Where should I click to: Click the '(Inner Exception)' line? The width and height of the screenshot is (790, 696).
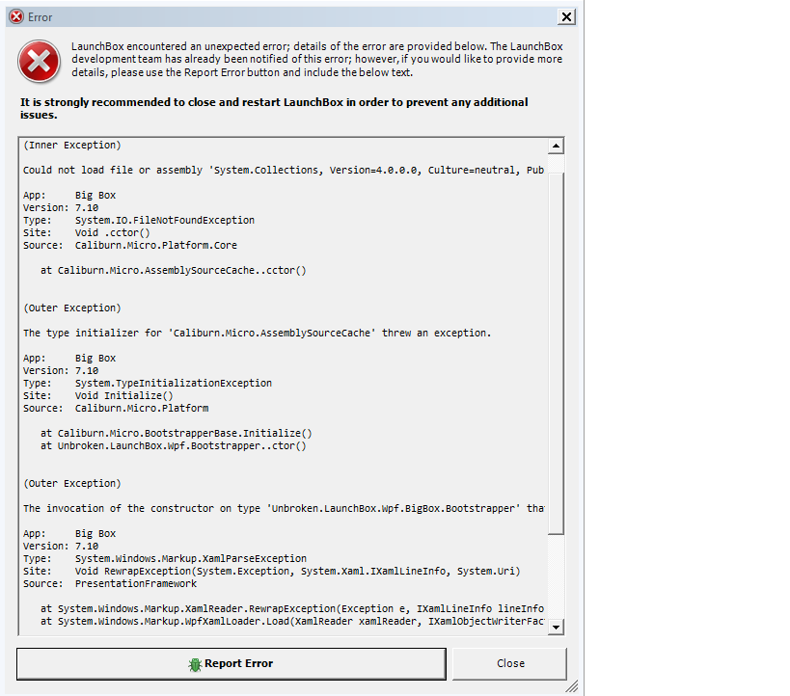click(72, 145)
